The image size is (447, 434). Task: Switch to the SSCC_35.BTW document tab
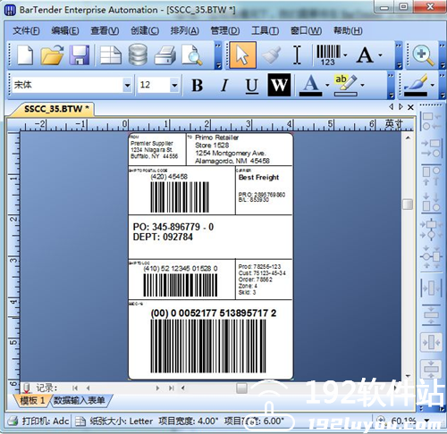56,109
